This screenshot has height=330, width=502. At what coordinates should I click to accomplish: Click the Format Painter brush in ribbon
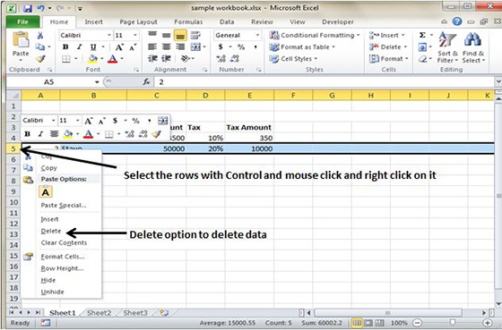click(40, 58)
